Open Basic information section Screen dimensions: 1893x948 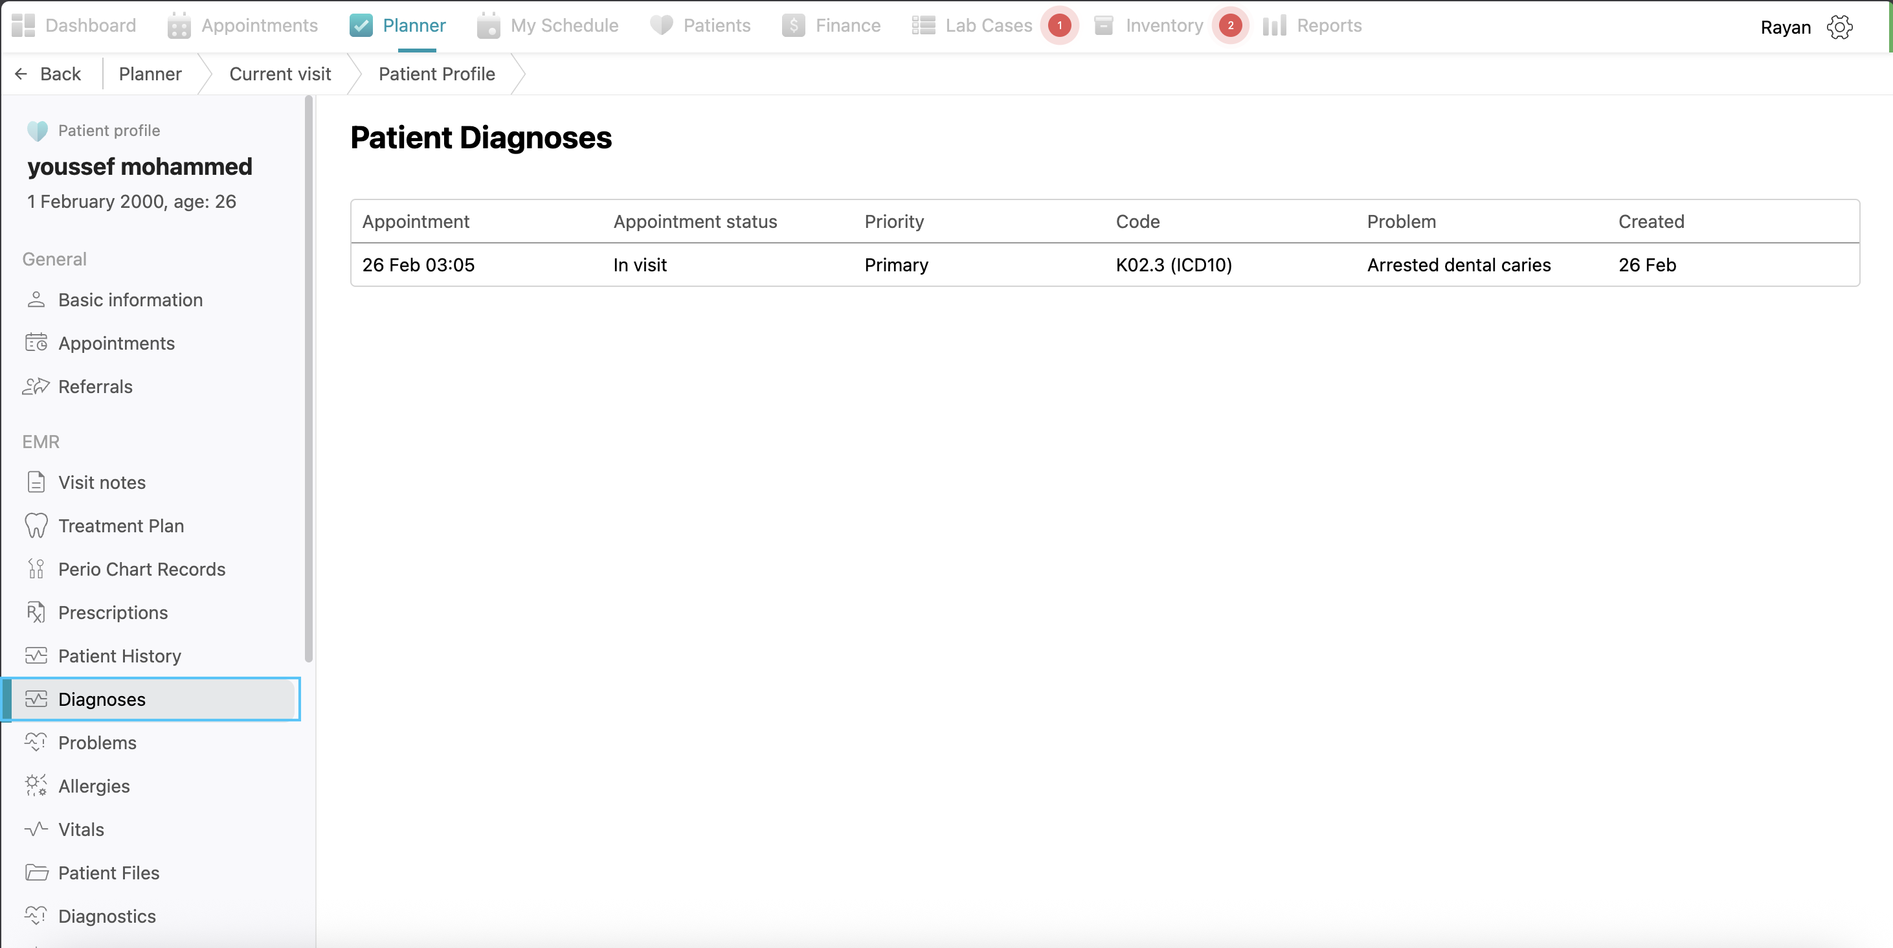[130, 300]
